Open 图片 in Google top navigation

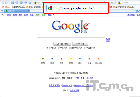click(x=9, y=15)
